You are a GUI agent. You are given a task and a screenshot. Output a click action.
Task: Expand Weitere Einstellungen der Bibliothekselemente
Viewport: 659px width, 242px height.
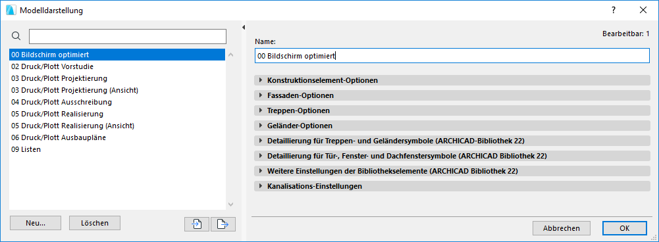click(x=452, y=171)
